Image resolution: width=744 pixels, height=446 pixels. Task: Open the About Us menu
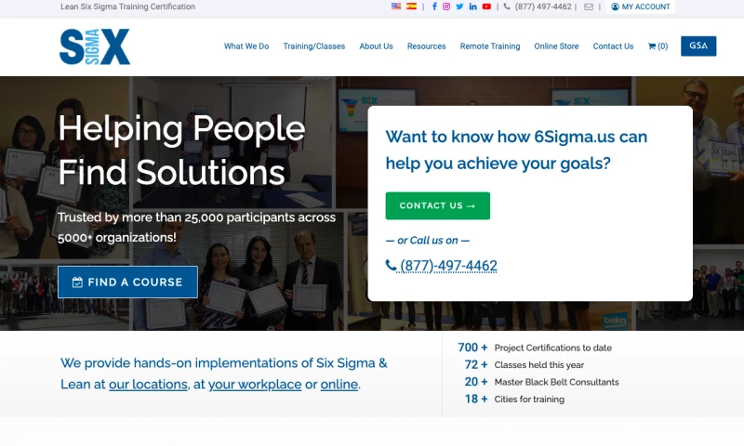pyautogui.click(x=376, y=46)
